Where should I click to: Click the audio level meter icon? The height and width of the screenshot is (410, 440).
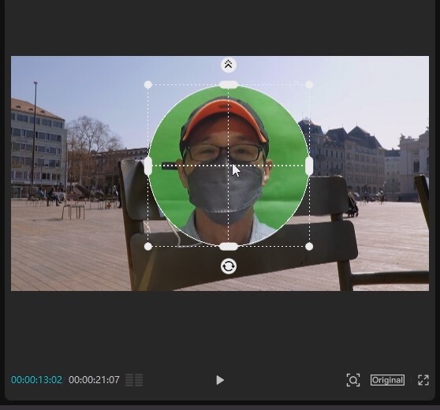tap(134, 380)
